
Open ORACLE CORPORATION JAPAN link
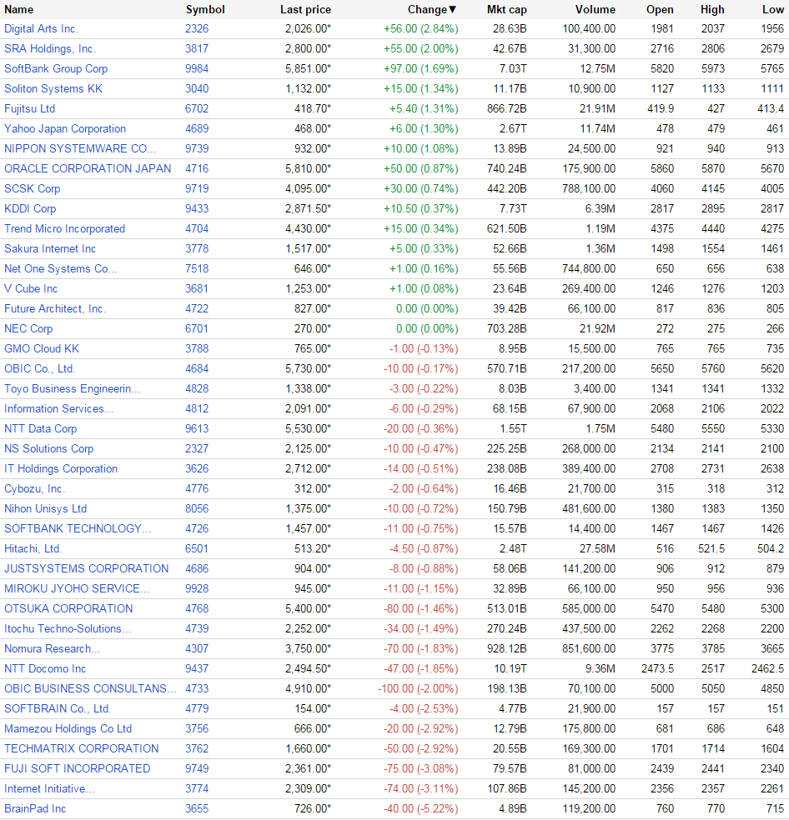(88, 168)
